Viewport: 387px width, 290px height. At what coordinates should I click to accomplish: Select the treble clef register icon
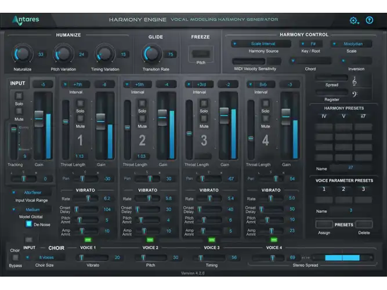tap(355, 81)
